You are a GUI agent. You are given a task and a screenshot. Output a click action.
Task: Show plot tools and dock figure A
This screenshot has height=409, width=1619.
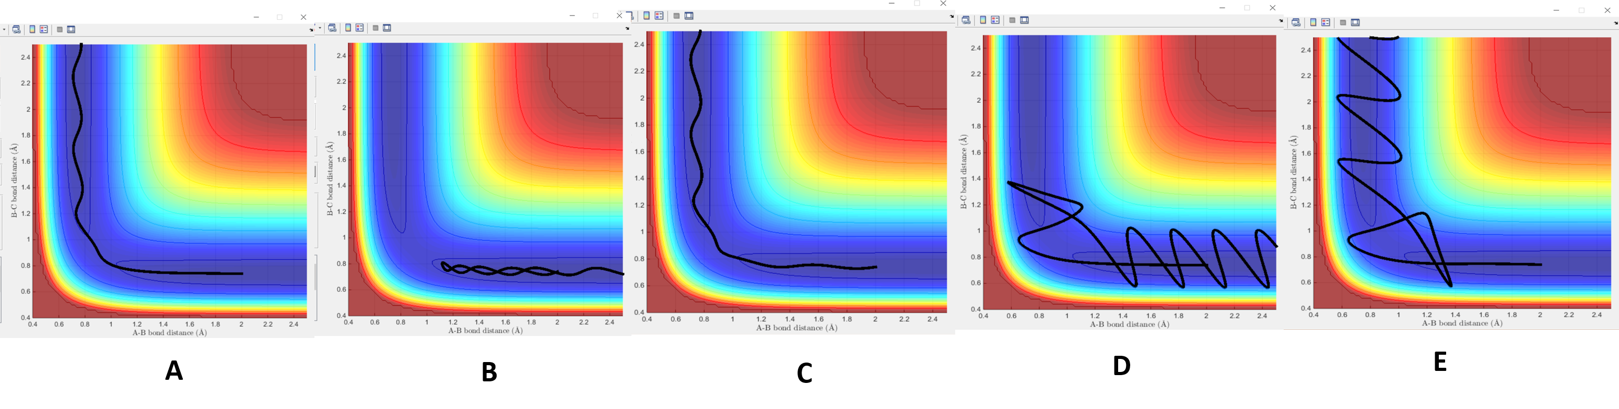(72, 30)
